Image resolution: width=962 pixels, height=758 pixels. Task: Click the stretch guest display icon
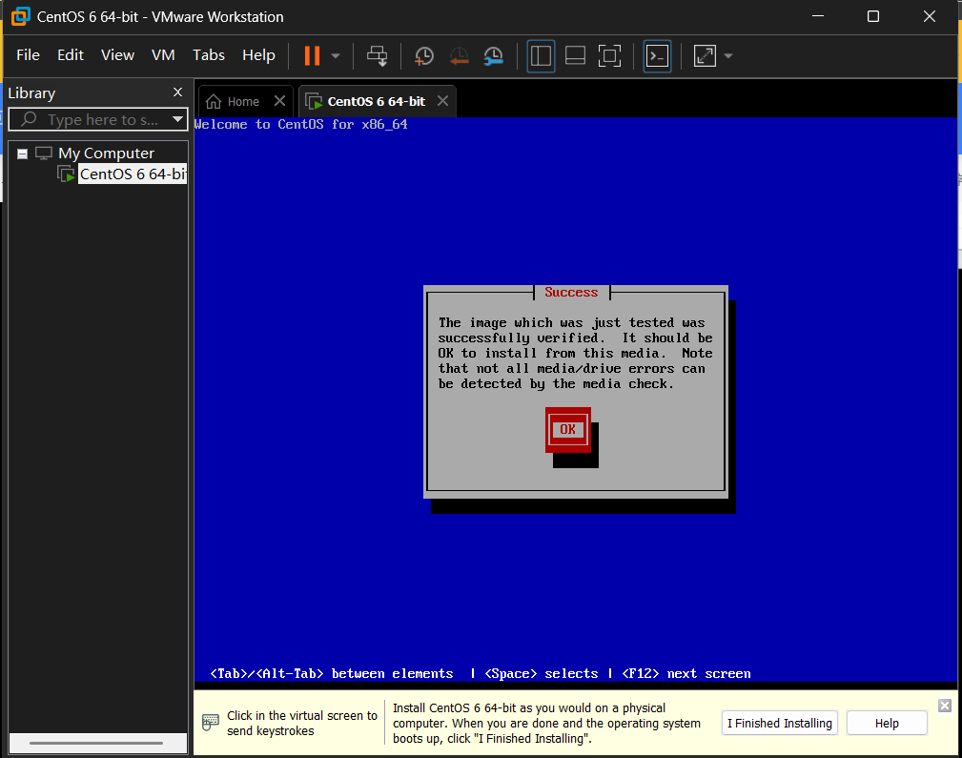tap(705, 56)
